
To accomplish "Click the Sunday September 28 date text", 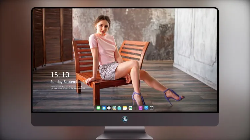I will pyautogui.click(x=69, y=82).
